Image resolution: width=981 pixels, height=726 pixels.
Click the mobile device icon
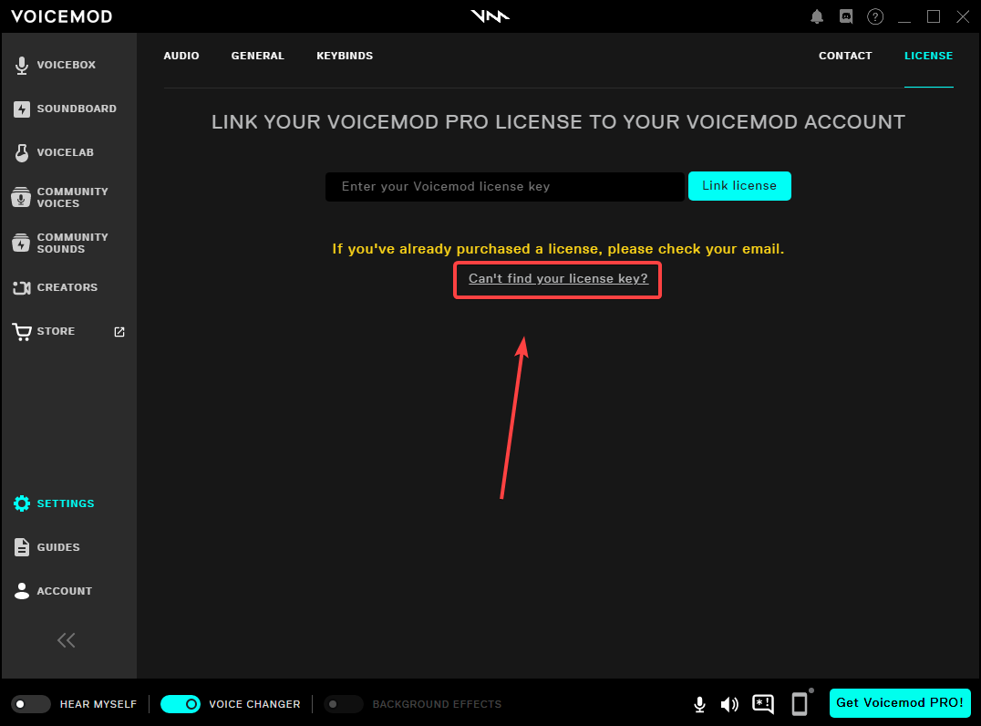(800, 703)
